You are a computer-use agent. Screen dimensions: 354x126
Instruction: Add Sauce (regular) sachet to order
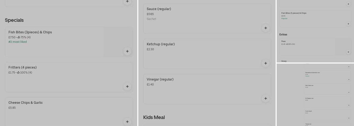click(265, 28)
